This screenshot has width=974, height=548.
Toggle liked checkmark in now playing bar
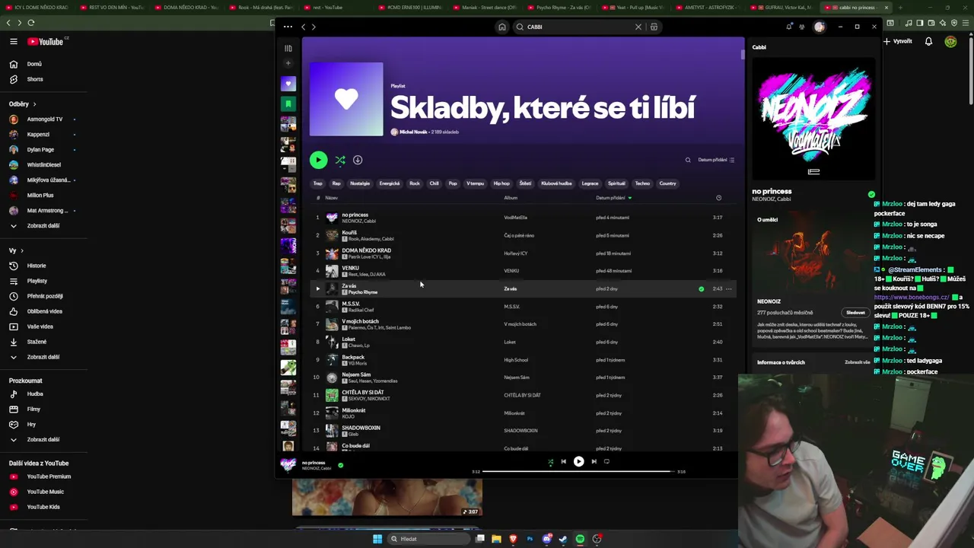coord(340,465)
